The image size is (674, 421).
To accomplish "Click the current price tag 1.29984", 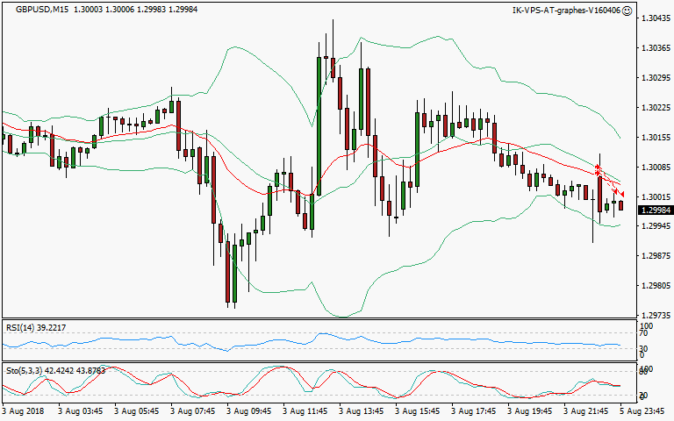I will coord(654,210).
